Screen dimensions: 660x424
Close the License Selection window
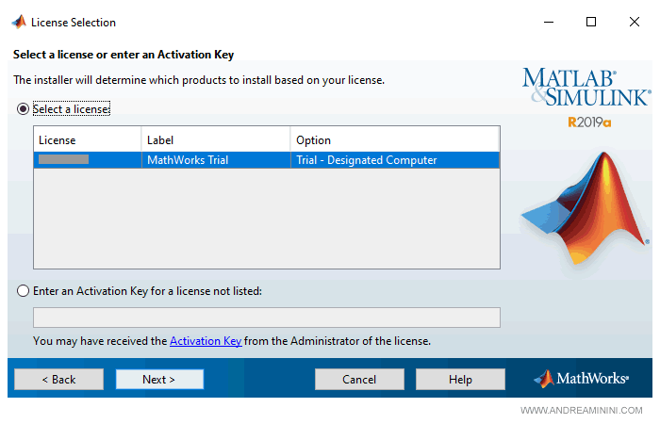coord(635,22)
